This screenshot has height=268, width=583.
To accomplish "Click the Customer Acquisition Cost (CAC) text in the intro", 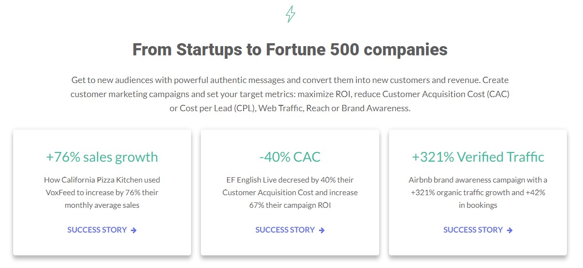I will click(446, 94).
